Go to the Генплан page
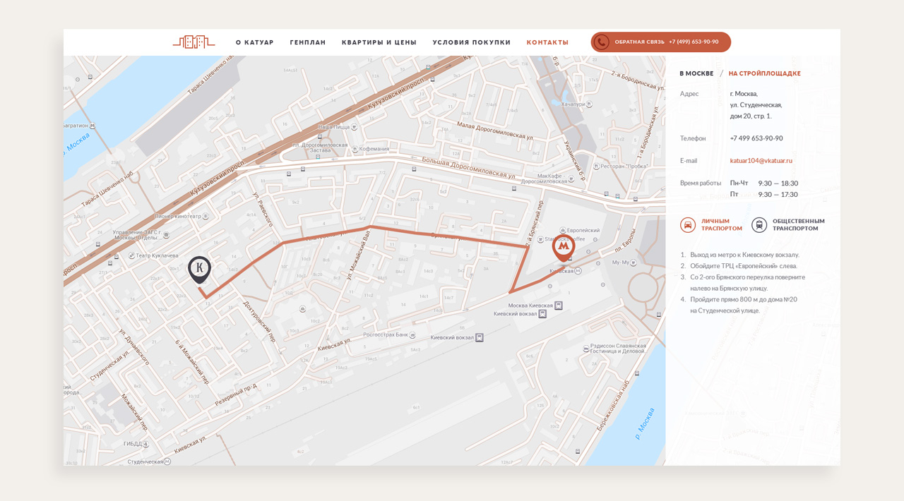The width and height of the screenshot is (904, 501). [308, 42]
